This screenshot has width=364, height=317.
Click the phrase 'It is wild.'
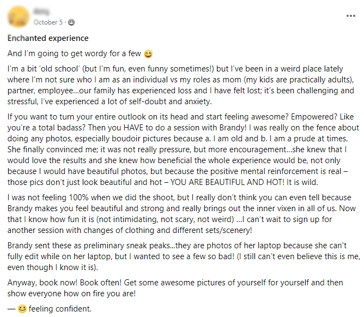302,182
